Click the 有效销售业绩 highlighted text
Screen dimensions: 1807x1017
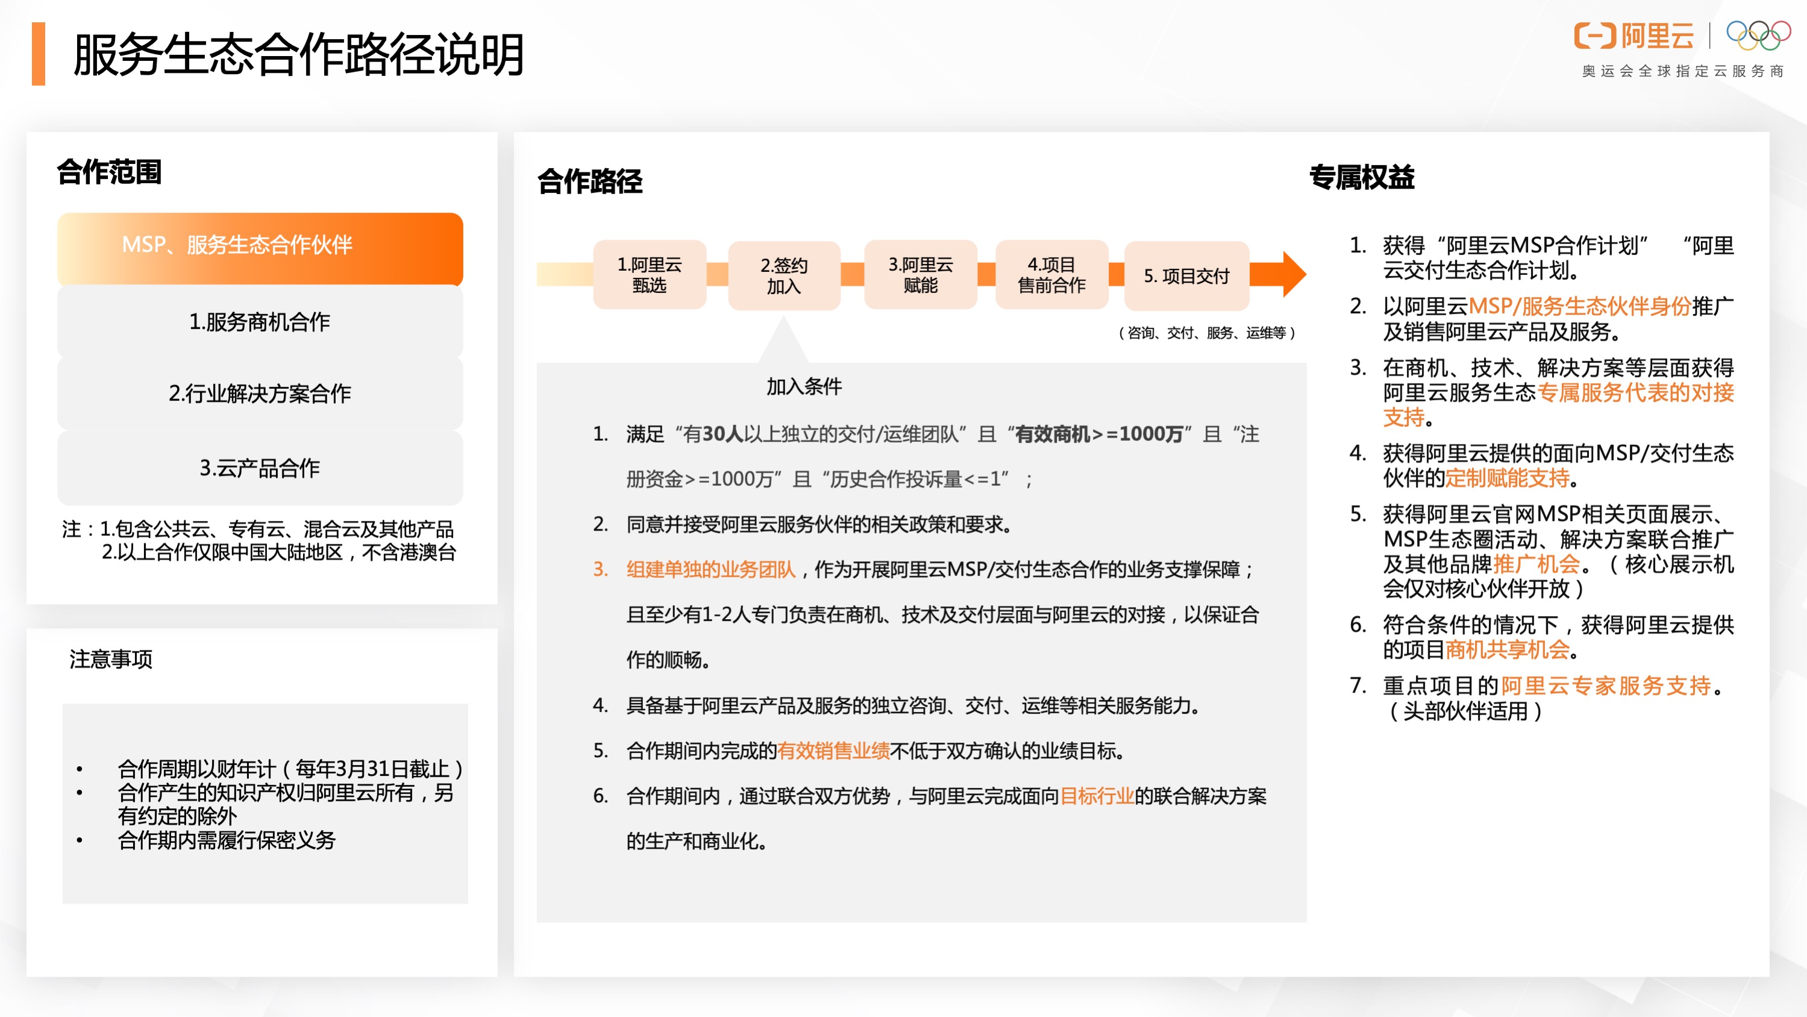click(833, 751)
